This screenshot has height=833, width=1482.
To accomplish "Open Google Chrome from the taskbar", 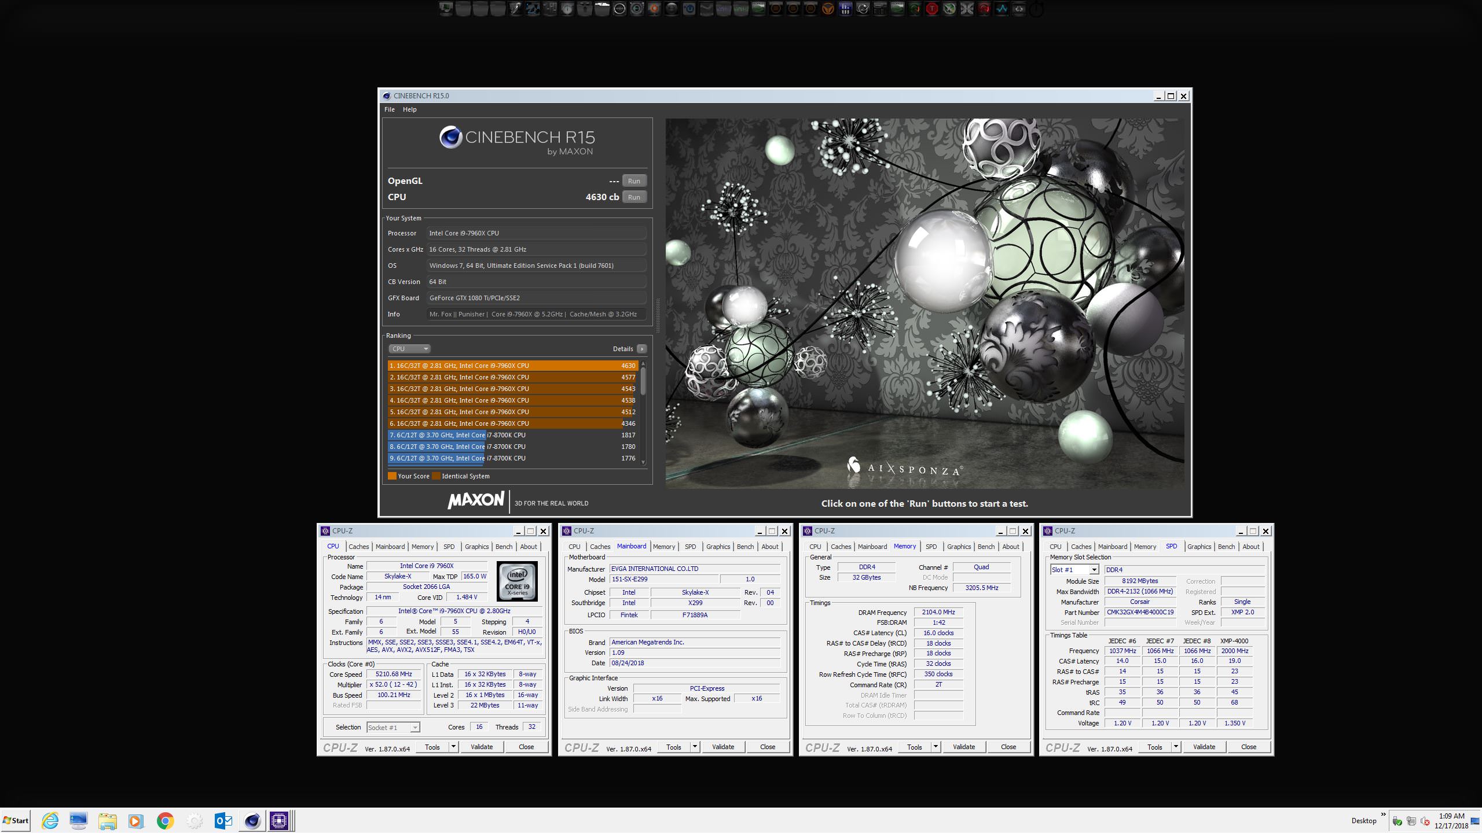I will [x=165, y=820].
